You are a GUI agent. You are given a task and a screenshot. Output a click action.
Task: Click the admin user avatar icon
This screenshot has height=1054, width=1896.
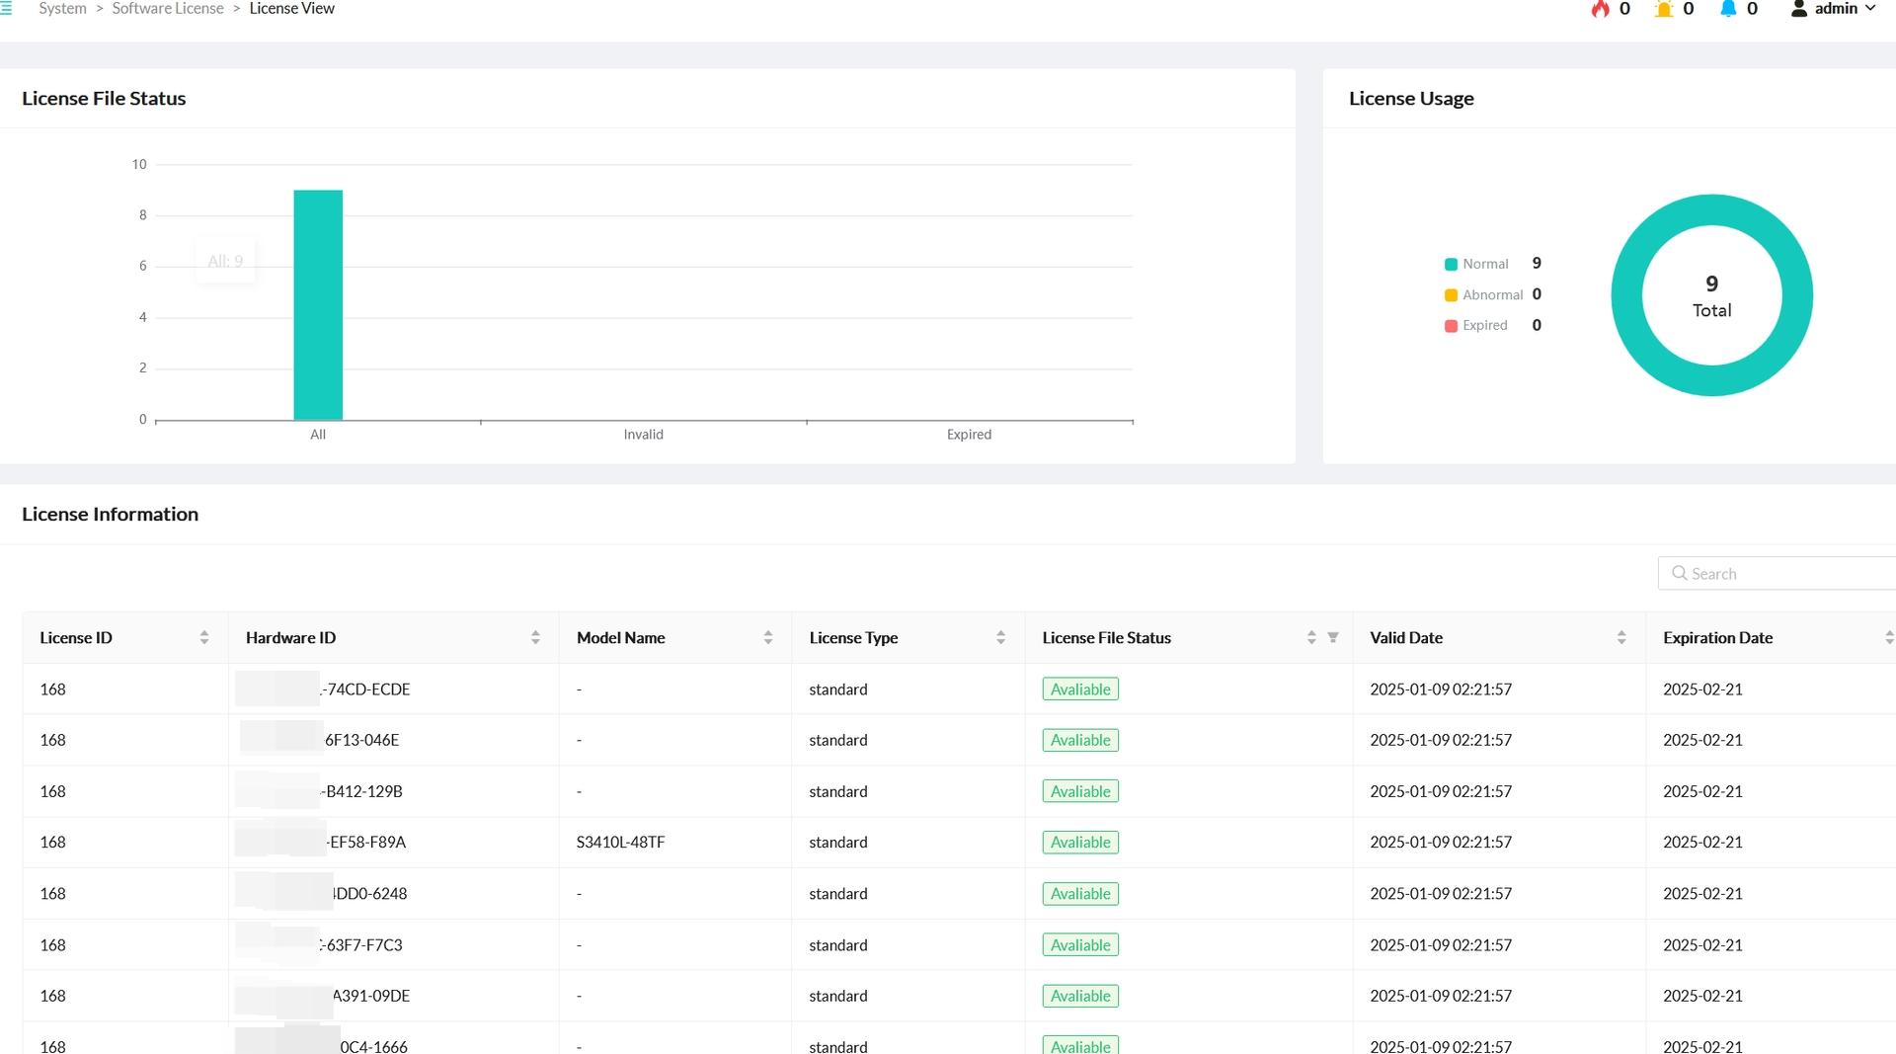tap(1799, 9)
